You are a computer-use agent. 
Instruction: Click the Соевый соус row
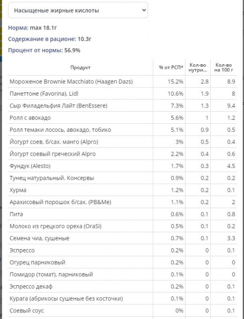tap(122, 311)
